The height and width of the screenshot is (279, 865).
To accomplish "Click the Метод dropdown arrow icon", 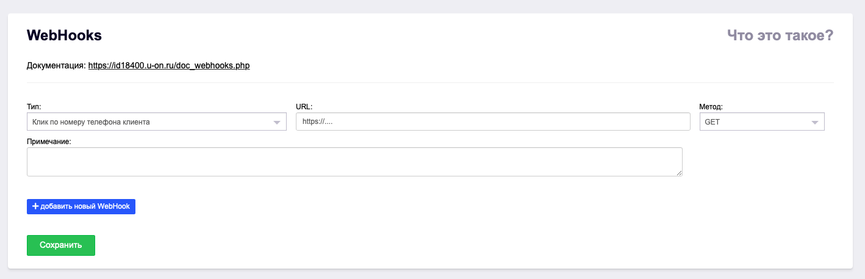I will pyautogui.click(x=814, y=122).
